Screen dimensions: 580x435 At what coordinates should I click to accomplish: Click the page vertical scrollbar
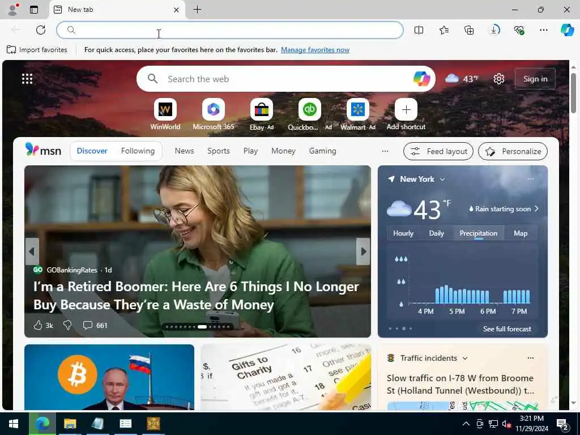coord(573,93)
